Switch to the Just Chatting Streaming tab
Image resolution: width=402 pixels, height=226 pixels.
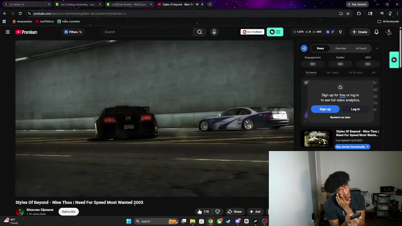[x=78, y=4]
